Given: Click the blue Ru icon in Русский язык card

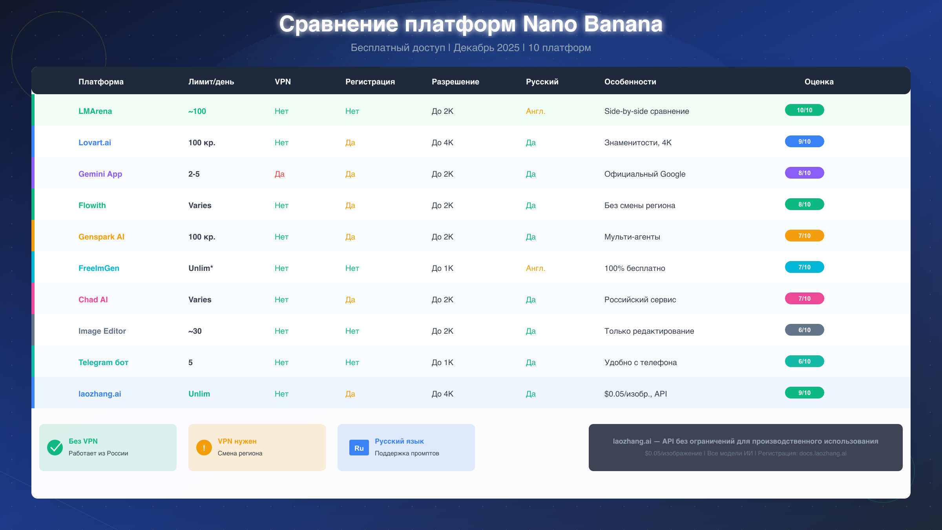Looking at the screenshot, I should 358,447.
